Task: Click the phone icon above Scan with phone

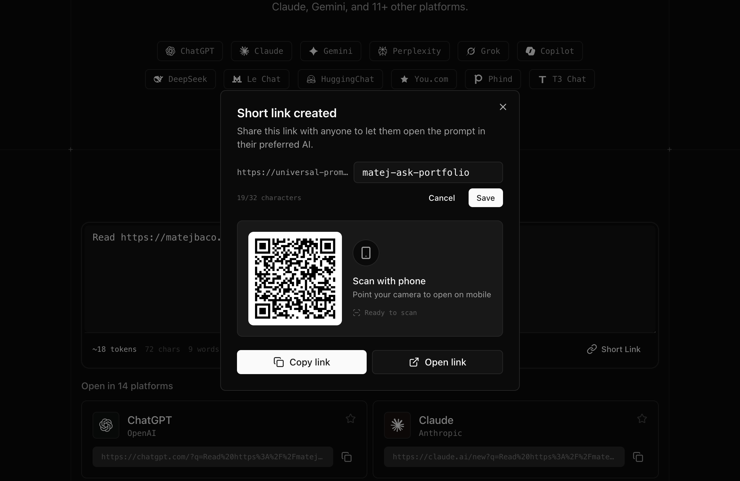Action: 365,253
